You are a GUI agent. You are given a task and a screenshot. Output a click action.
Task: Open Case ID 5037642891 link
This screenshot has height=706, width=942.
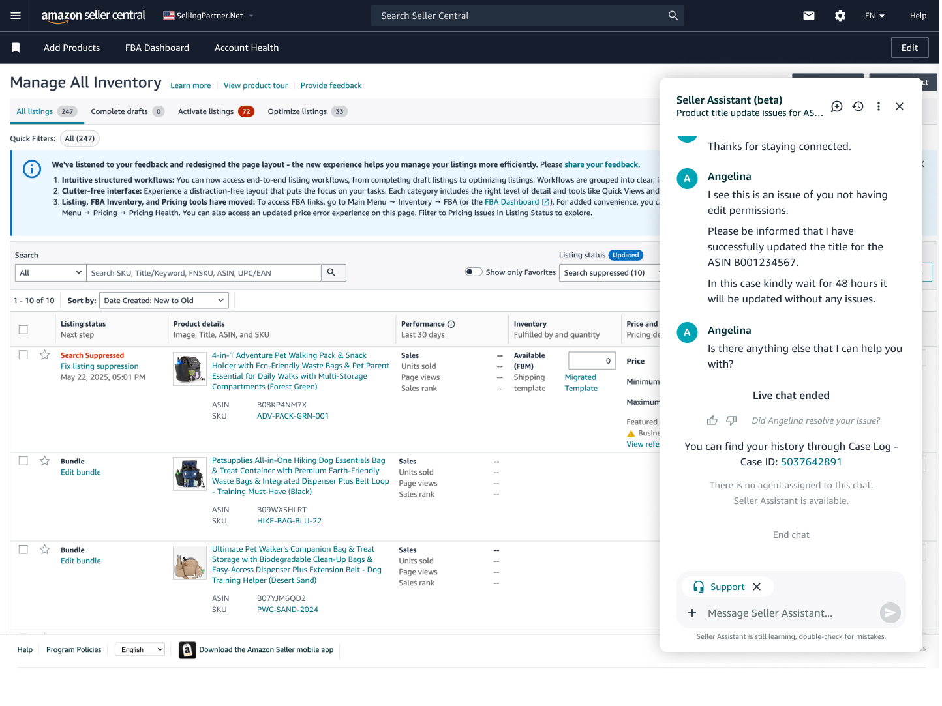[x=811, y=462]
